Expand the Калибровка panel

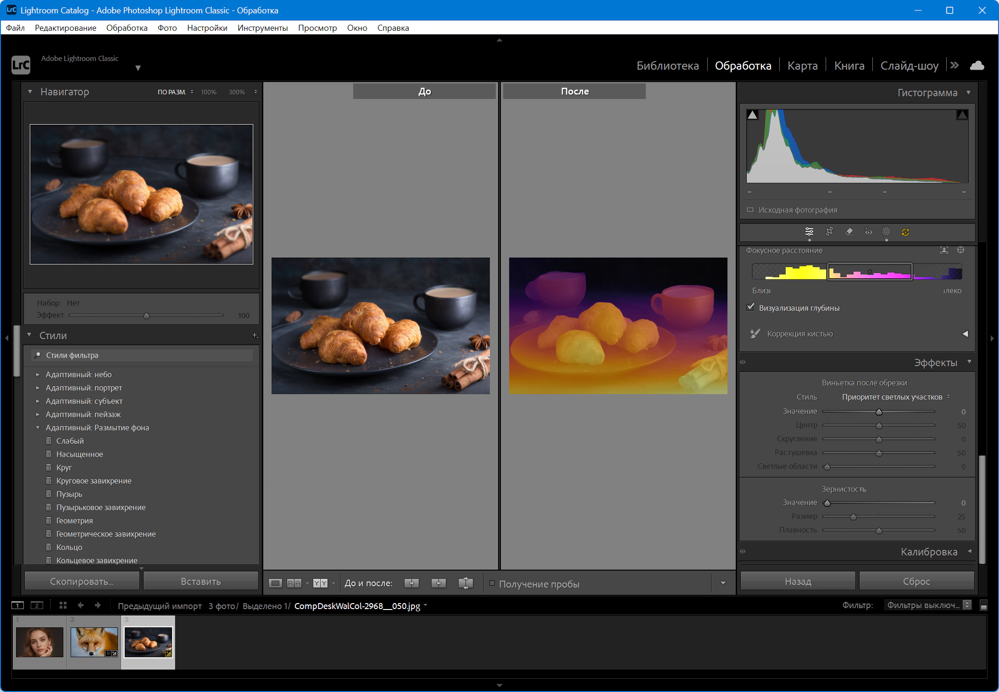point(929,552)
